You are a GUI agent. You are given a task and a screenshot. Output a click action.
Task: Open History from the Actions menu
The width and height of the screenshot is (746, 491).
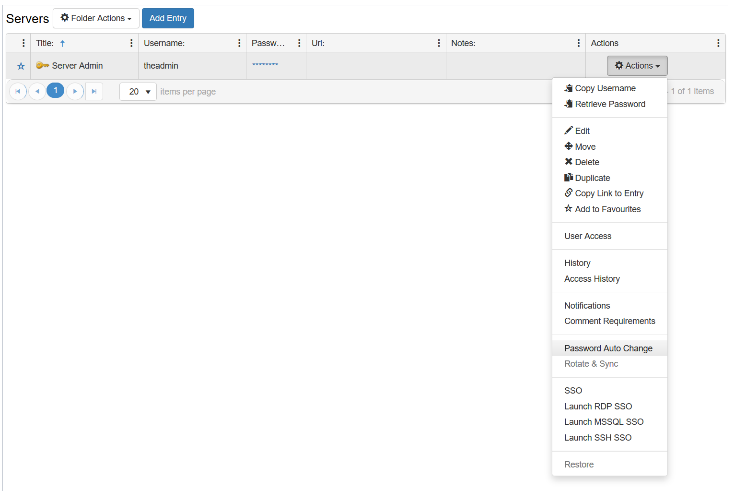point(610,263)
